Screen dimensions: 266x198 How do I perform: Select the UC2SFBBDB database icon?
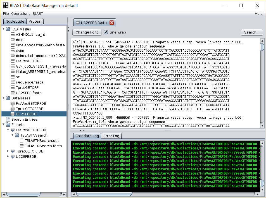(x=13, y=114)
